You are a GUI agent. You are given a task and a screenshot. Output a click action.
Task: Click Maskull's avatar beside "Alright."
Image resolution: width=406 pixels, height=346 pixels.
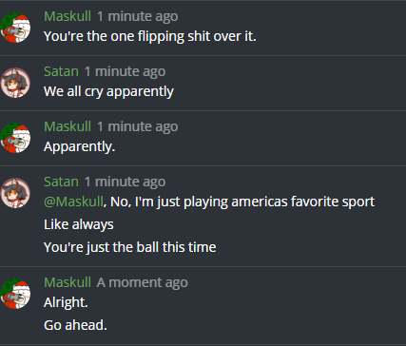pyautogui.click(x=15, y=294)
